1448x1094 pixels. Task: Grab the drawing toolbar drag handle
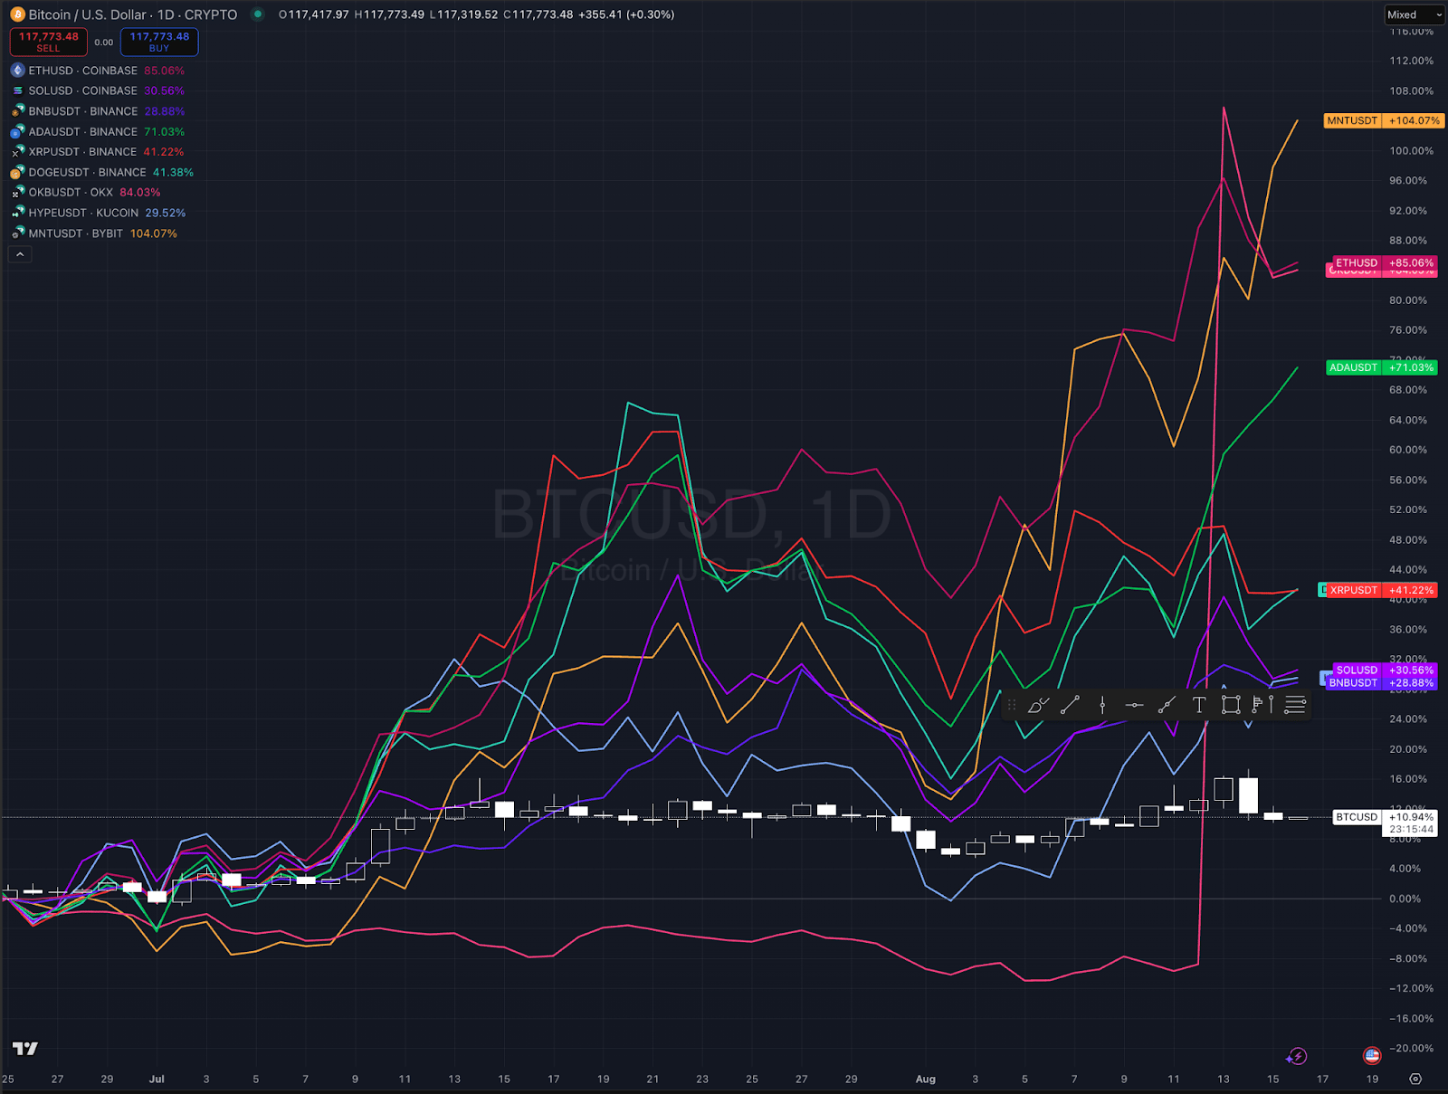pyautogui.click(x=1012, y=705)
